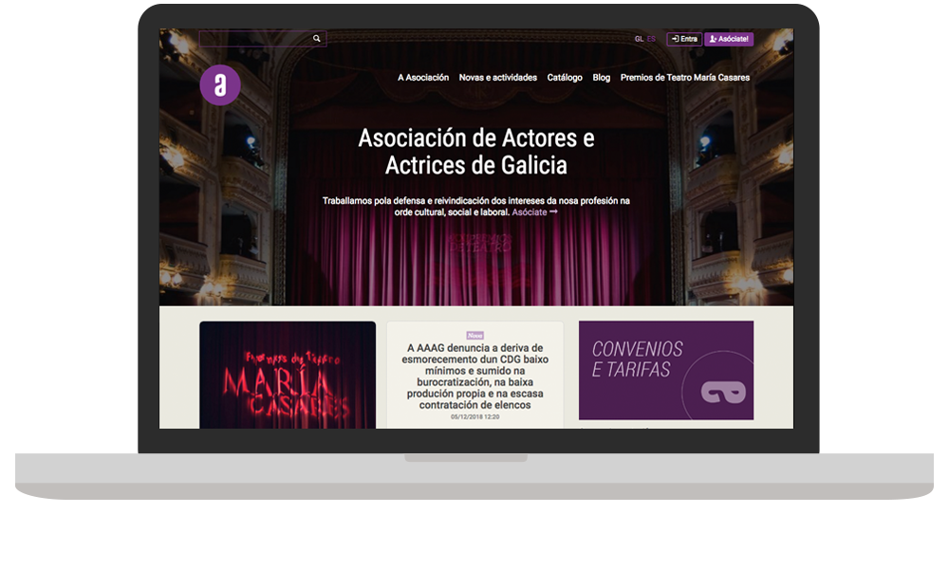
Task: Click the Nova tag label
Action: coord(475,335)
